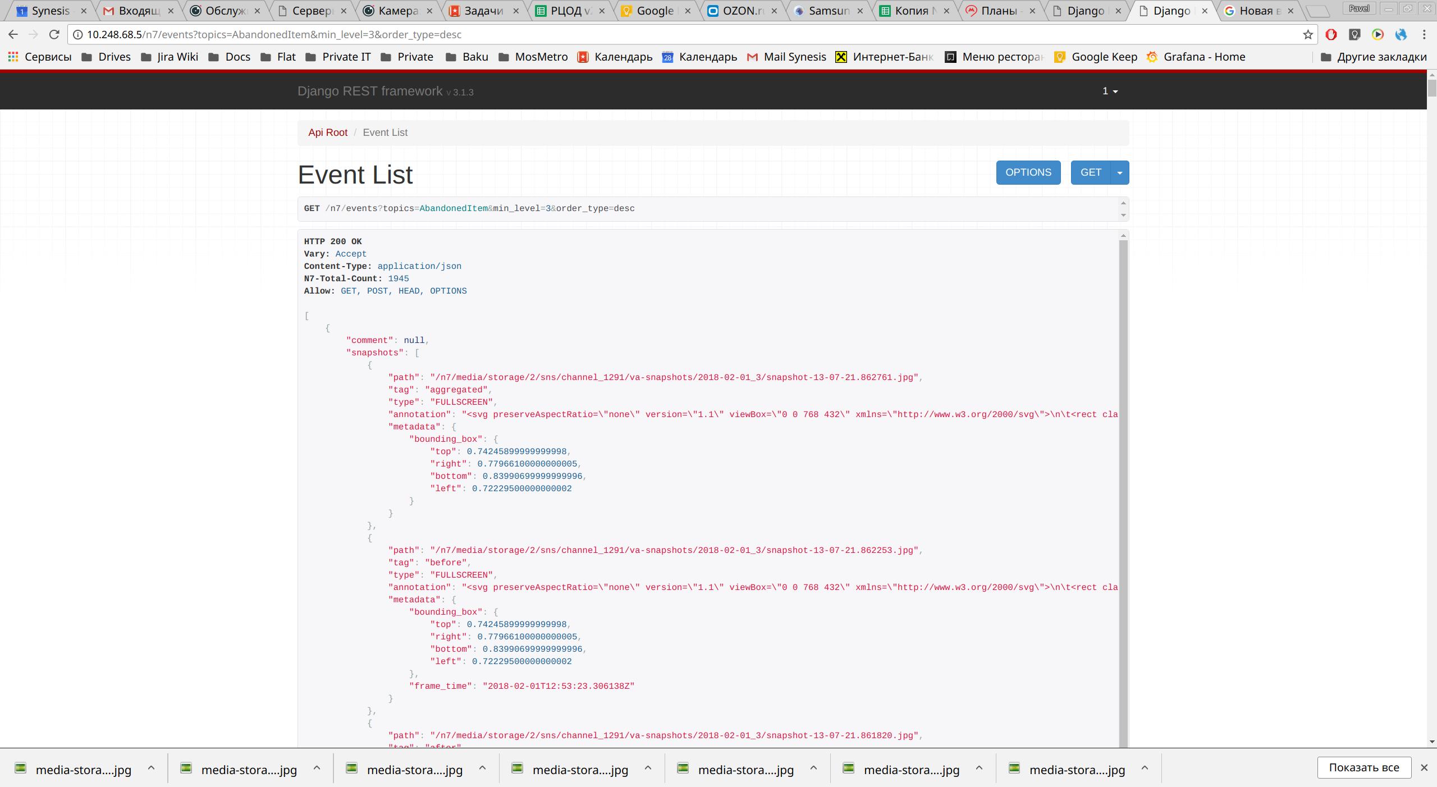Open the Drives bookmark folder

[106, 57]
